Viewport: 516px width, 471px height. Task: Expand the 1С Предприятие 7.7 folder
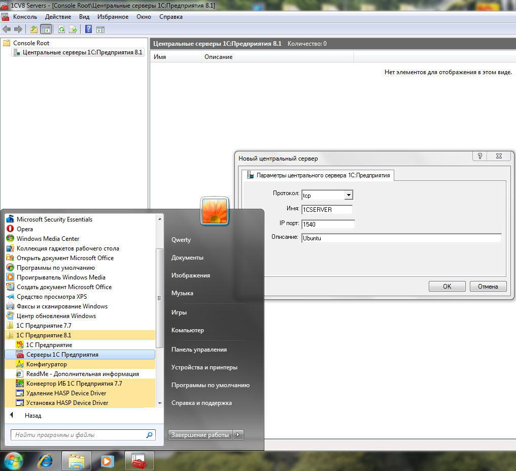[x=44, y=326]
